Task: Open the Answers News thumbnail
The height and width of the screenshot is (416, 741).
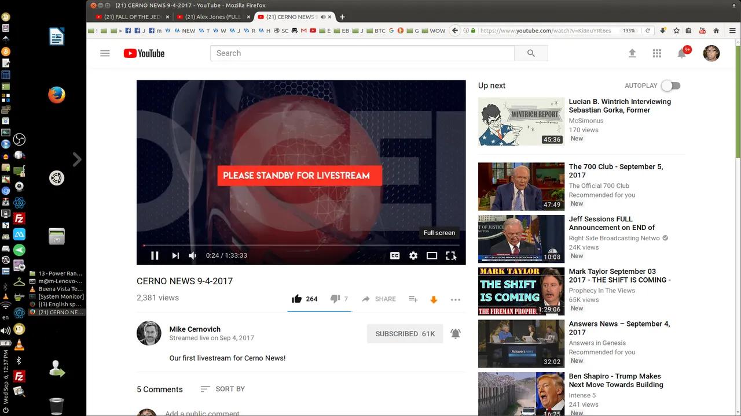Action: click(x=521, y=344)
